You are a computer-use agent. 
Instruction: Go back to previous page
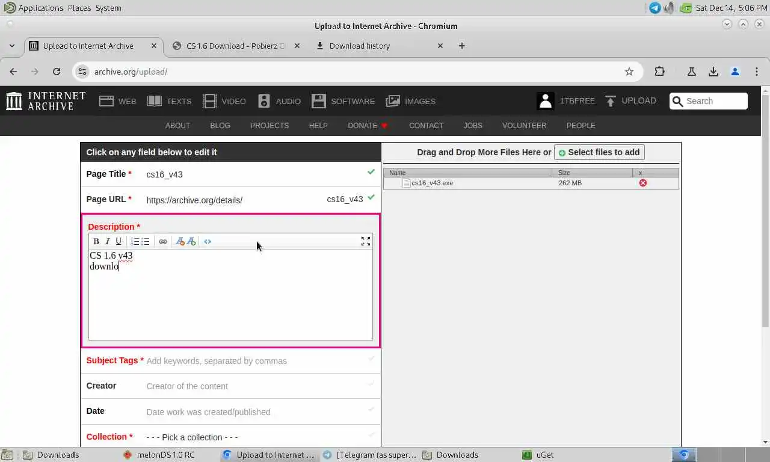tap(13, 72)
